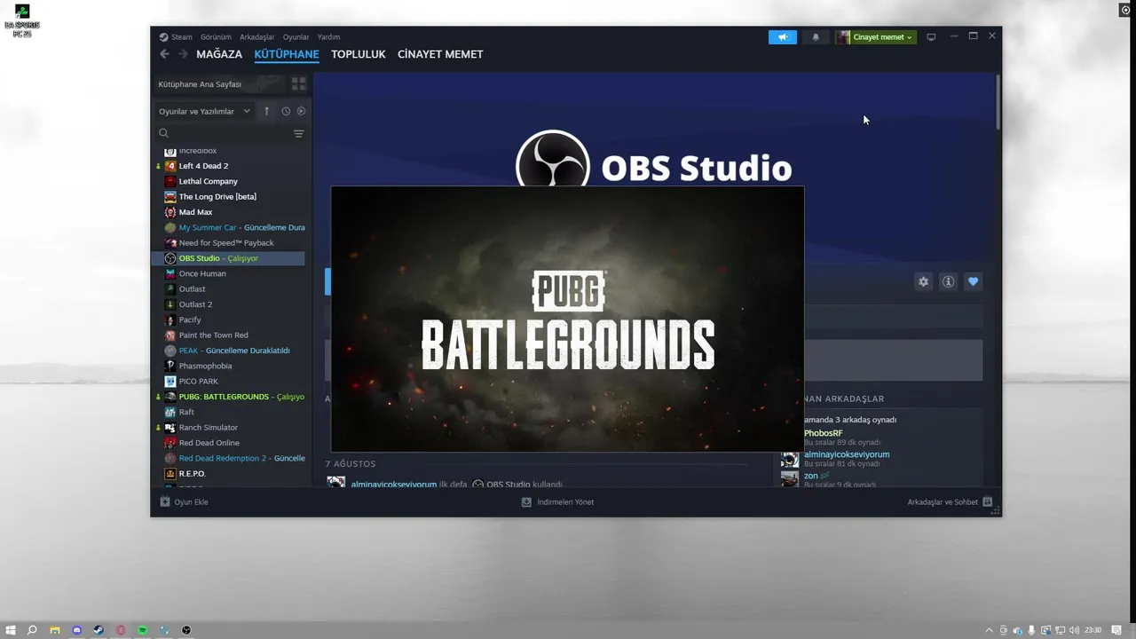Expand the Oyunlar ve Yazılımlar dropdown
1136x639 pixels.
(205, 111)
